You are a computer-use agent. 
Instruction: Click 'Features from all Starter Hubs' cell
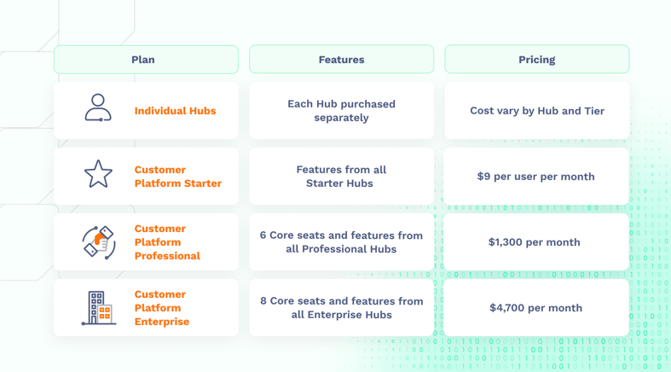[341, 177]
